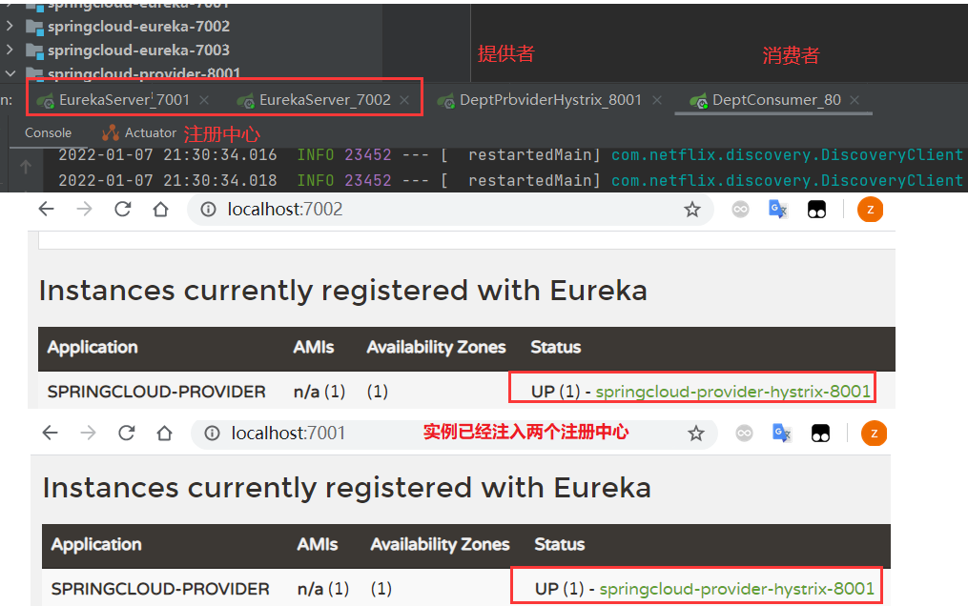Bookmark the localhost:7002 page
Screen dimensions: 968x606
pos(692,210)
